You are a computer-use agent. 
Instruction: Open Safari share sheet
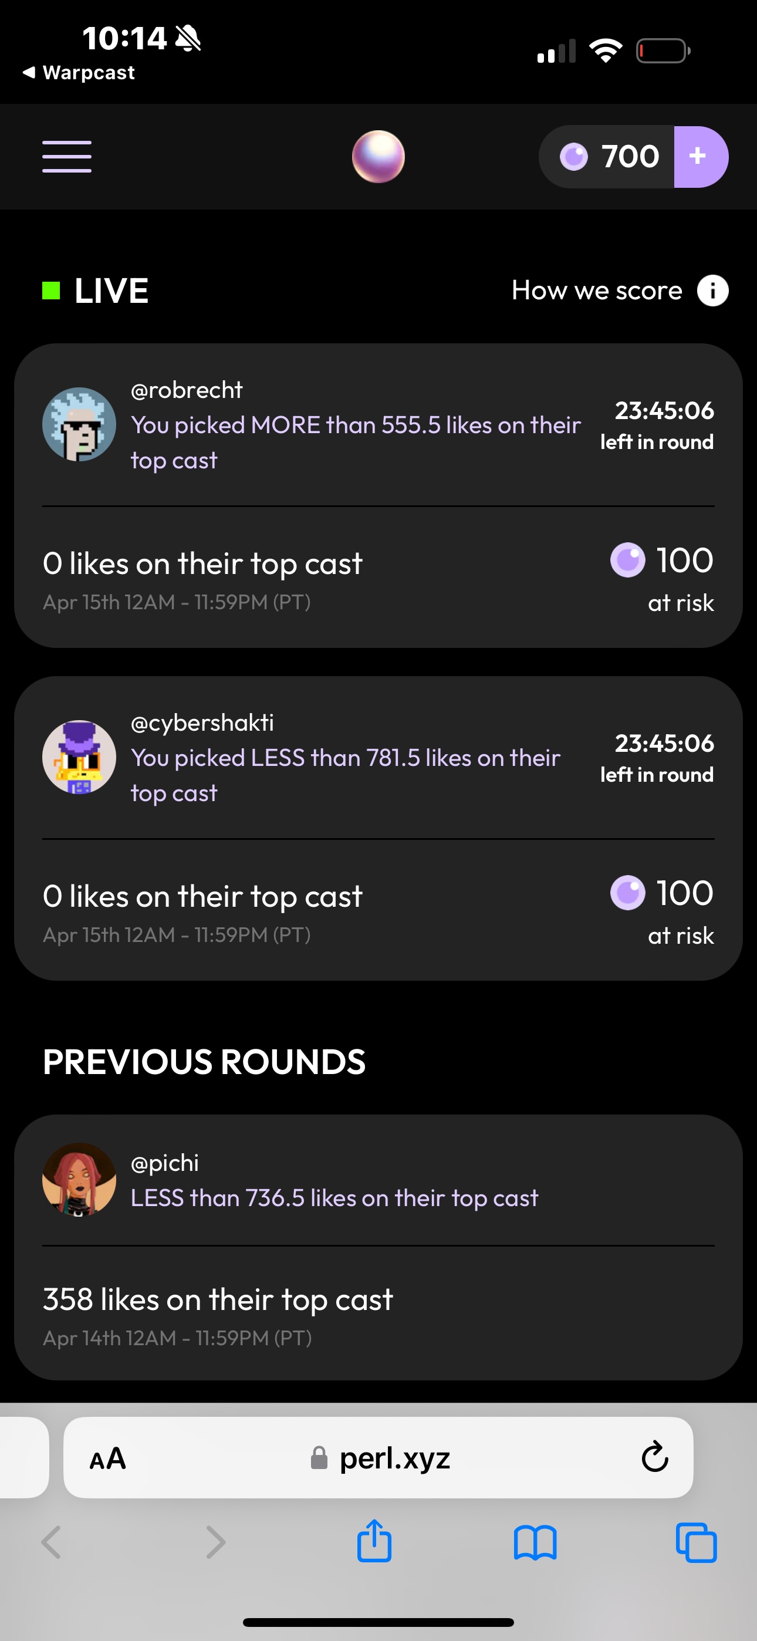click(374, 1542)
